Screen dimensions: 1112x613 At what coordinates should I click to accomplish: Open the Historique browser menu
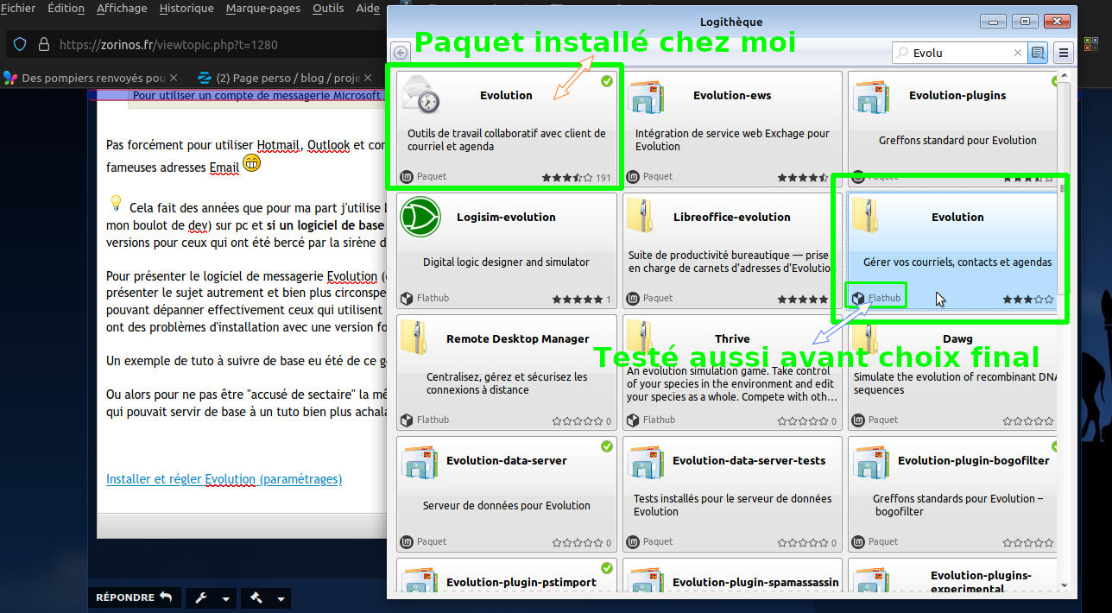pos(186,9)
